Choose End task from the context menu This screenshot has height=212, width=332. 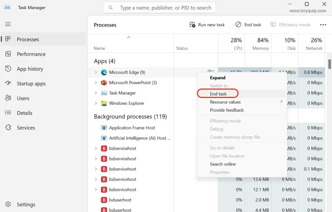tap(218, 93)
